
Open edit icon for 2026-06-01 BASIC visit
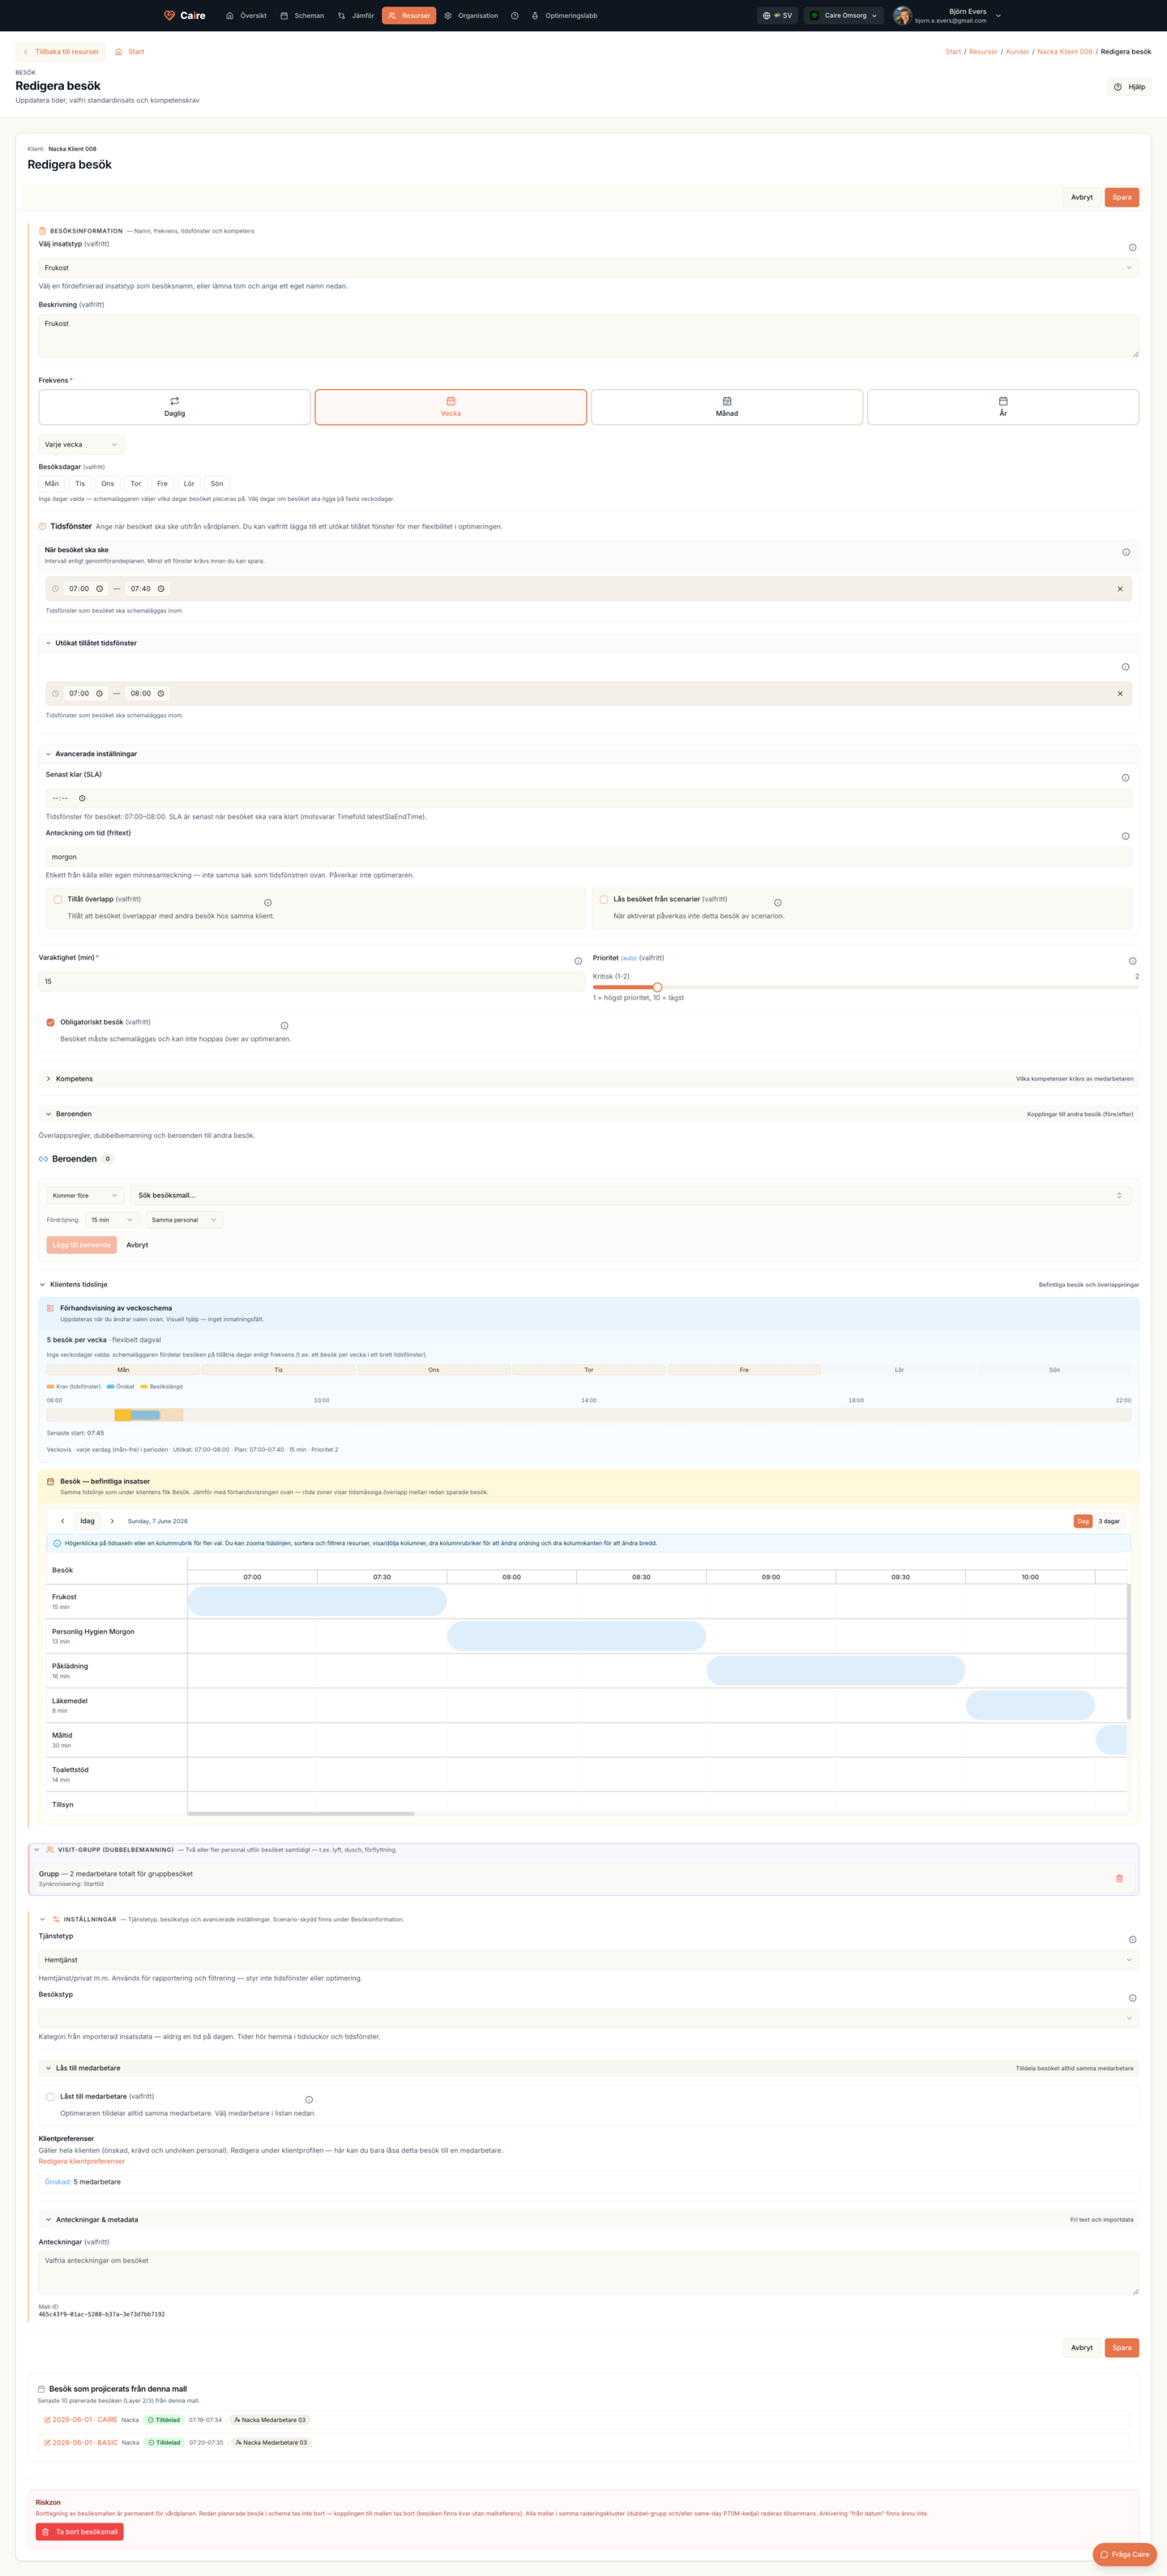tap(47, 2442)
